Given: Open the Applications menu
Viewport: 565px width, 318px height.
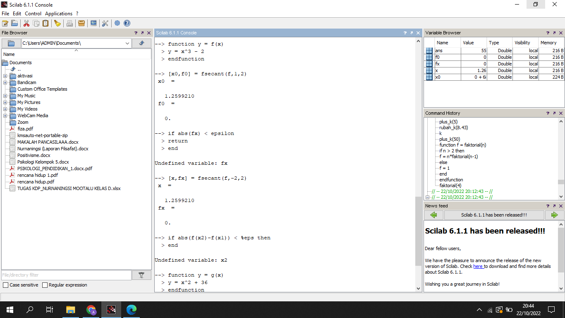Looking at the screenshot, I should click(x=59, y=14).
